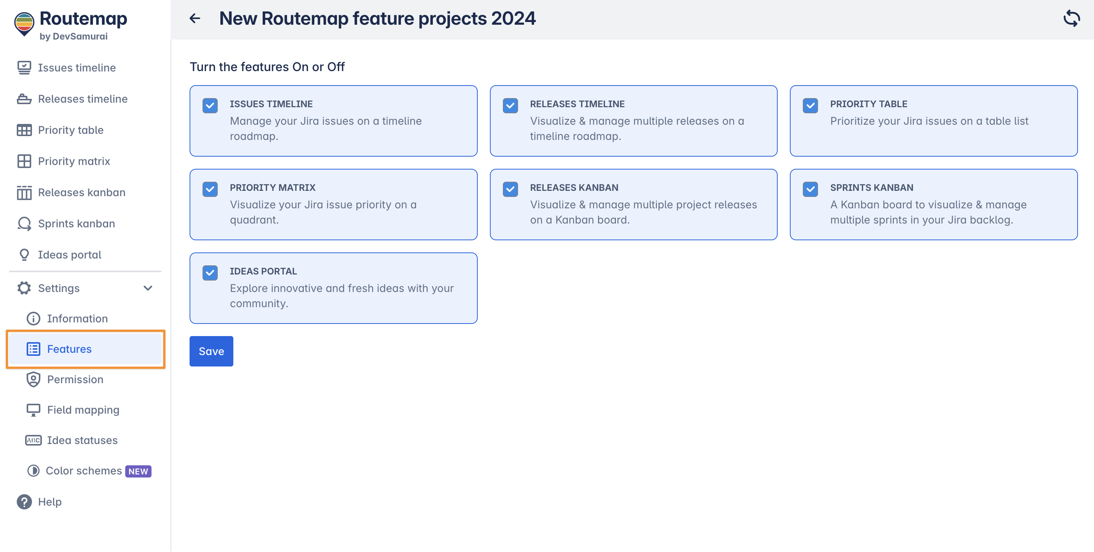Image resolution: width=1094 pixels, height=552 pixels.
Task: Collapse the Settings section chevron
Action: (x=148, y=288)
